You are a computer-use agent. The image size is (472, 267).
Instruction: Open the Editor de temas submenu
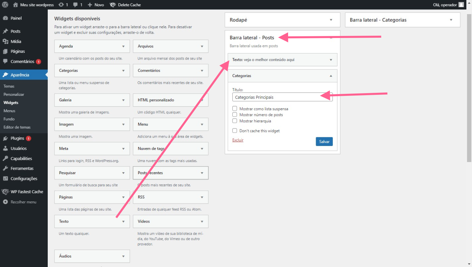[17, 127]
